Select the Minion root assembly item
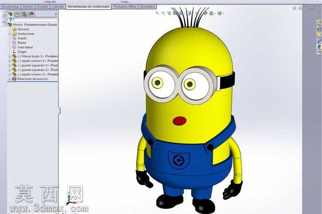 tap(35, 25)
